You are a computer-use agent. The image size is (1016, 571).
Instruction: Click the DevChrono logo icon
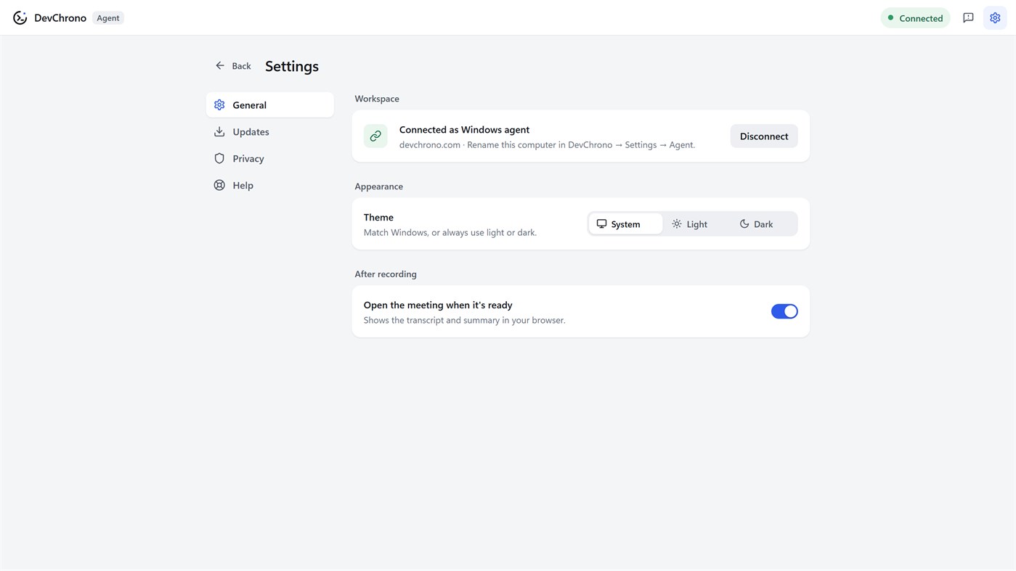[20, 17]
